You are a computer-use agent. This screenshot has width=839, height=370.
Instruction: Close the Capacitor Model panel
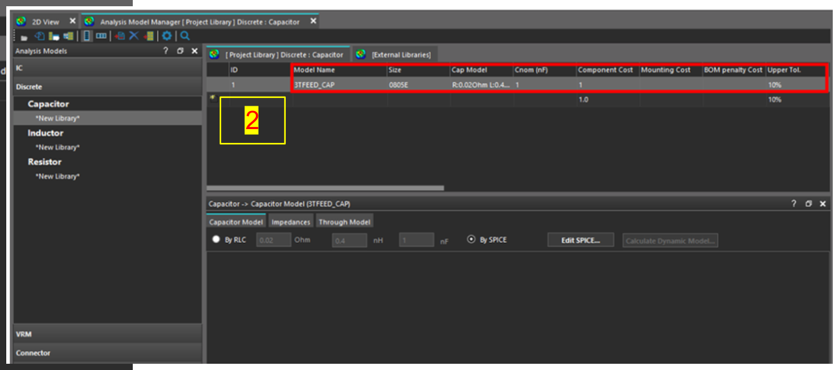pyautogui.click(x=822, y=203)
